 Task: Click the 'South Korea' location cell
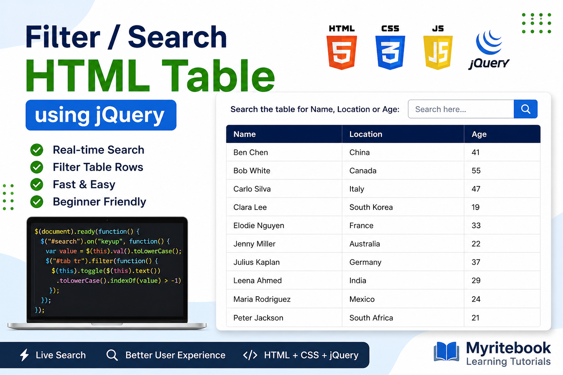[x=403, y=207]
